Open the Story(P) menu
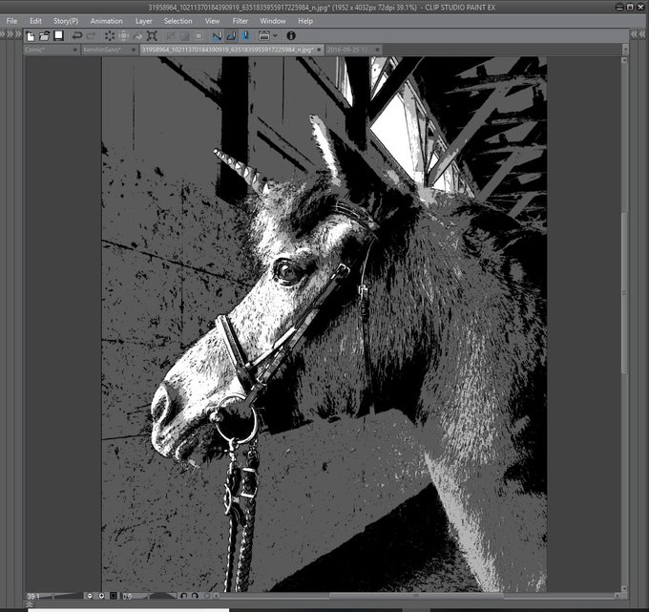 click(x=66, y=21)
